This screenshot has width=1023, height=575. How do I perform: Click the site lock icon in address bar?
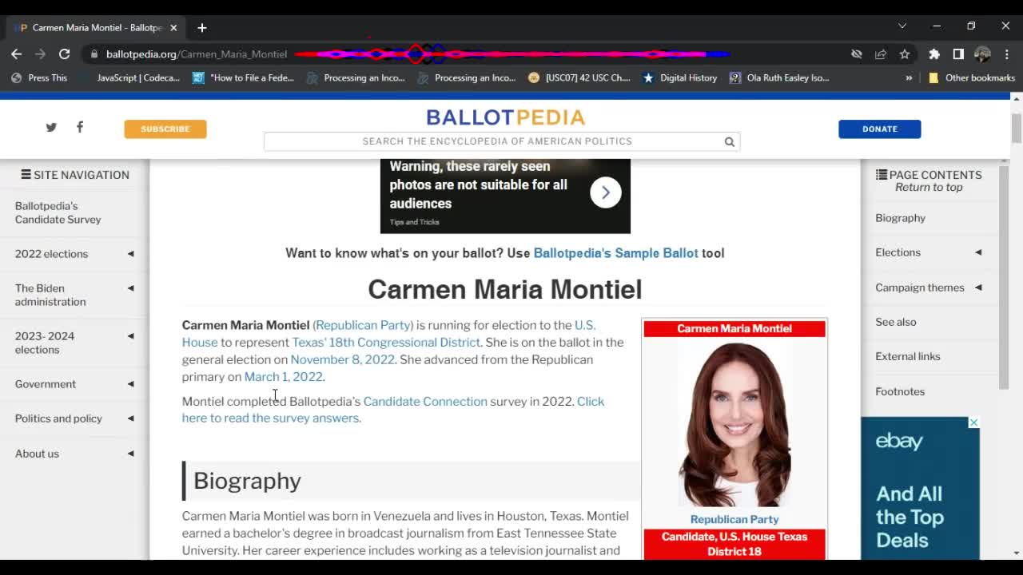94,54
